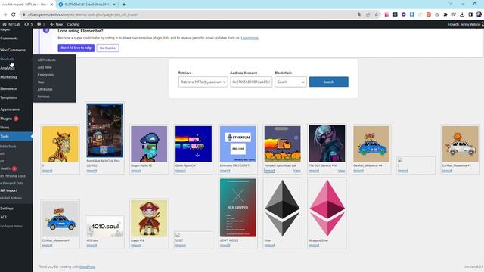Click the share page icon in address bar

click(368, 14)
